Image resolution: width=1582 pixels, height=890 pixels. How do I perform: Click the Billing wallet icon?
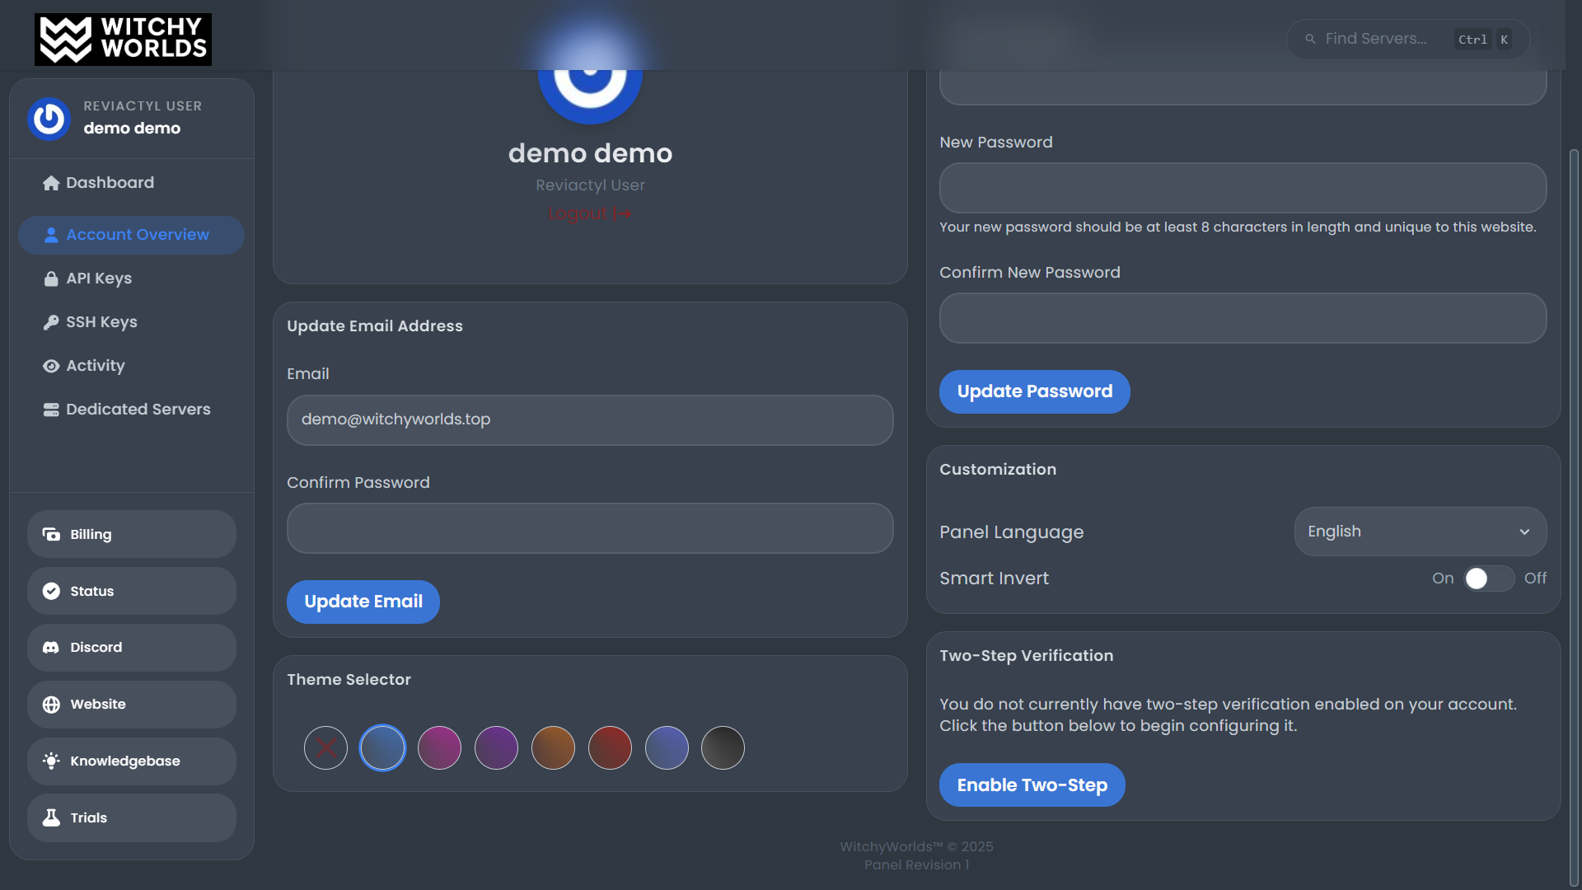pyautogui.click(x=51, y=534)
